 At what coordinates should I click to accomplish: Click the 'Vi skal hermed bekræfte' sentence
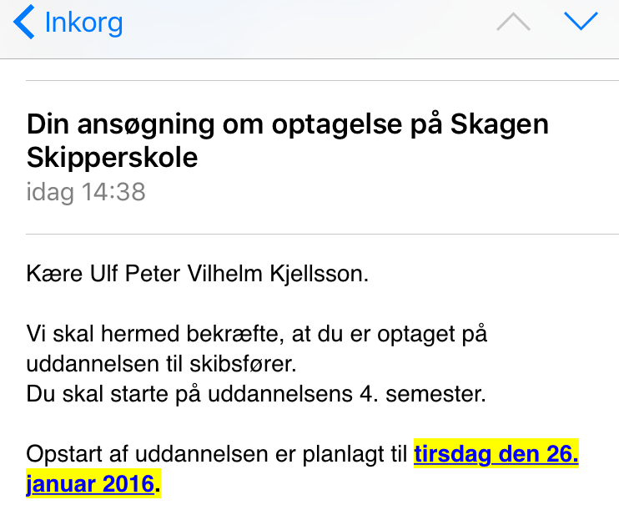(167, 335)
